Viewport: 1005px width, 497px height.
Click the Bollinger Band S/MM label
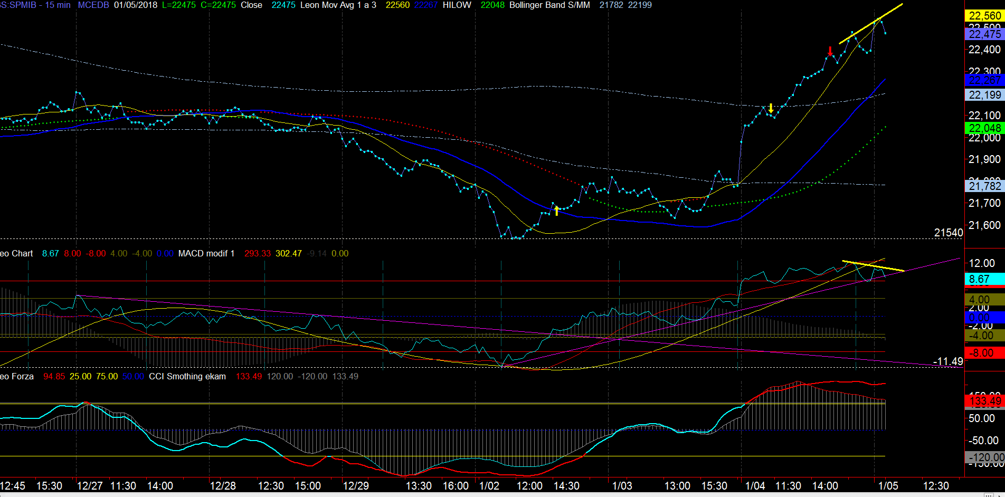click(x=549, y=5)
